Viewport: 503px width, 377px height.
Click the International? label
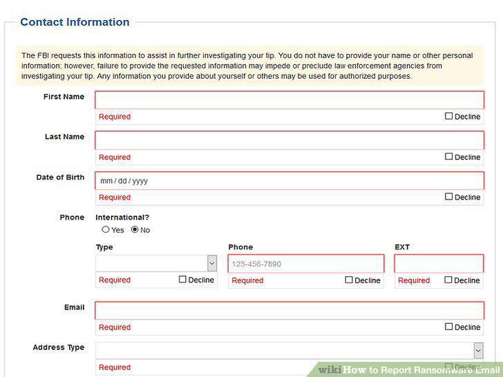pyautogui.click(x=122, y=217)
